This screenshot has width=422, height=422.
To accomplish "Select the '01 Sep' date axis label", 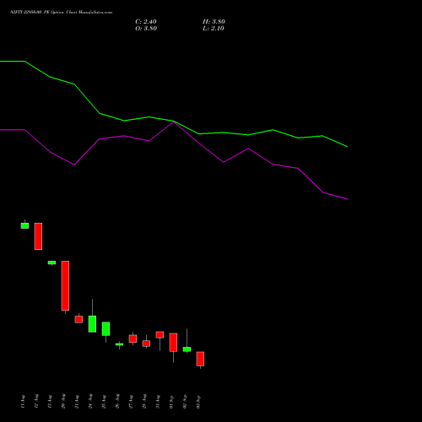I will coord(171,402).
